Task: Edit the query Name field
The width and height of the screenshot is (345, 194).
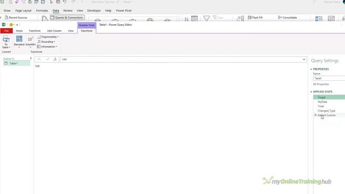Action: tap(329, 78)
